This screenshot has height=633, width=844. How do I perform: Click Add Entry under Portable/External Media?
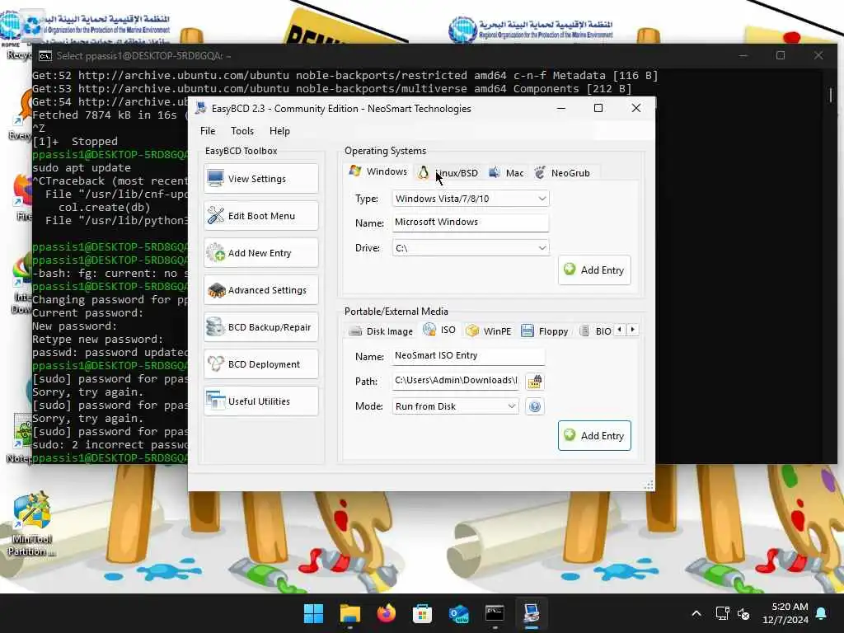click(594, 436)
